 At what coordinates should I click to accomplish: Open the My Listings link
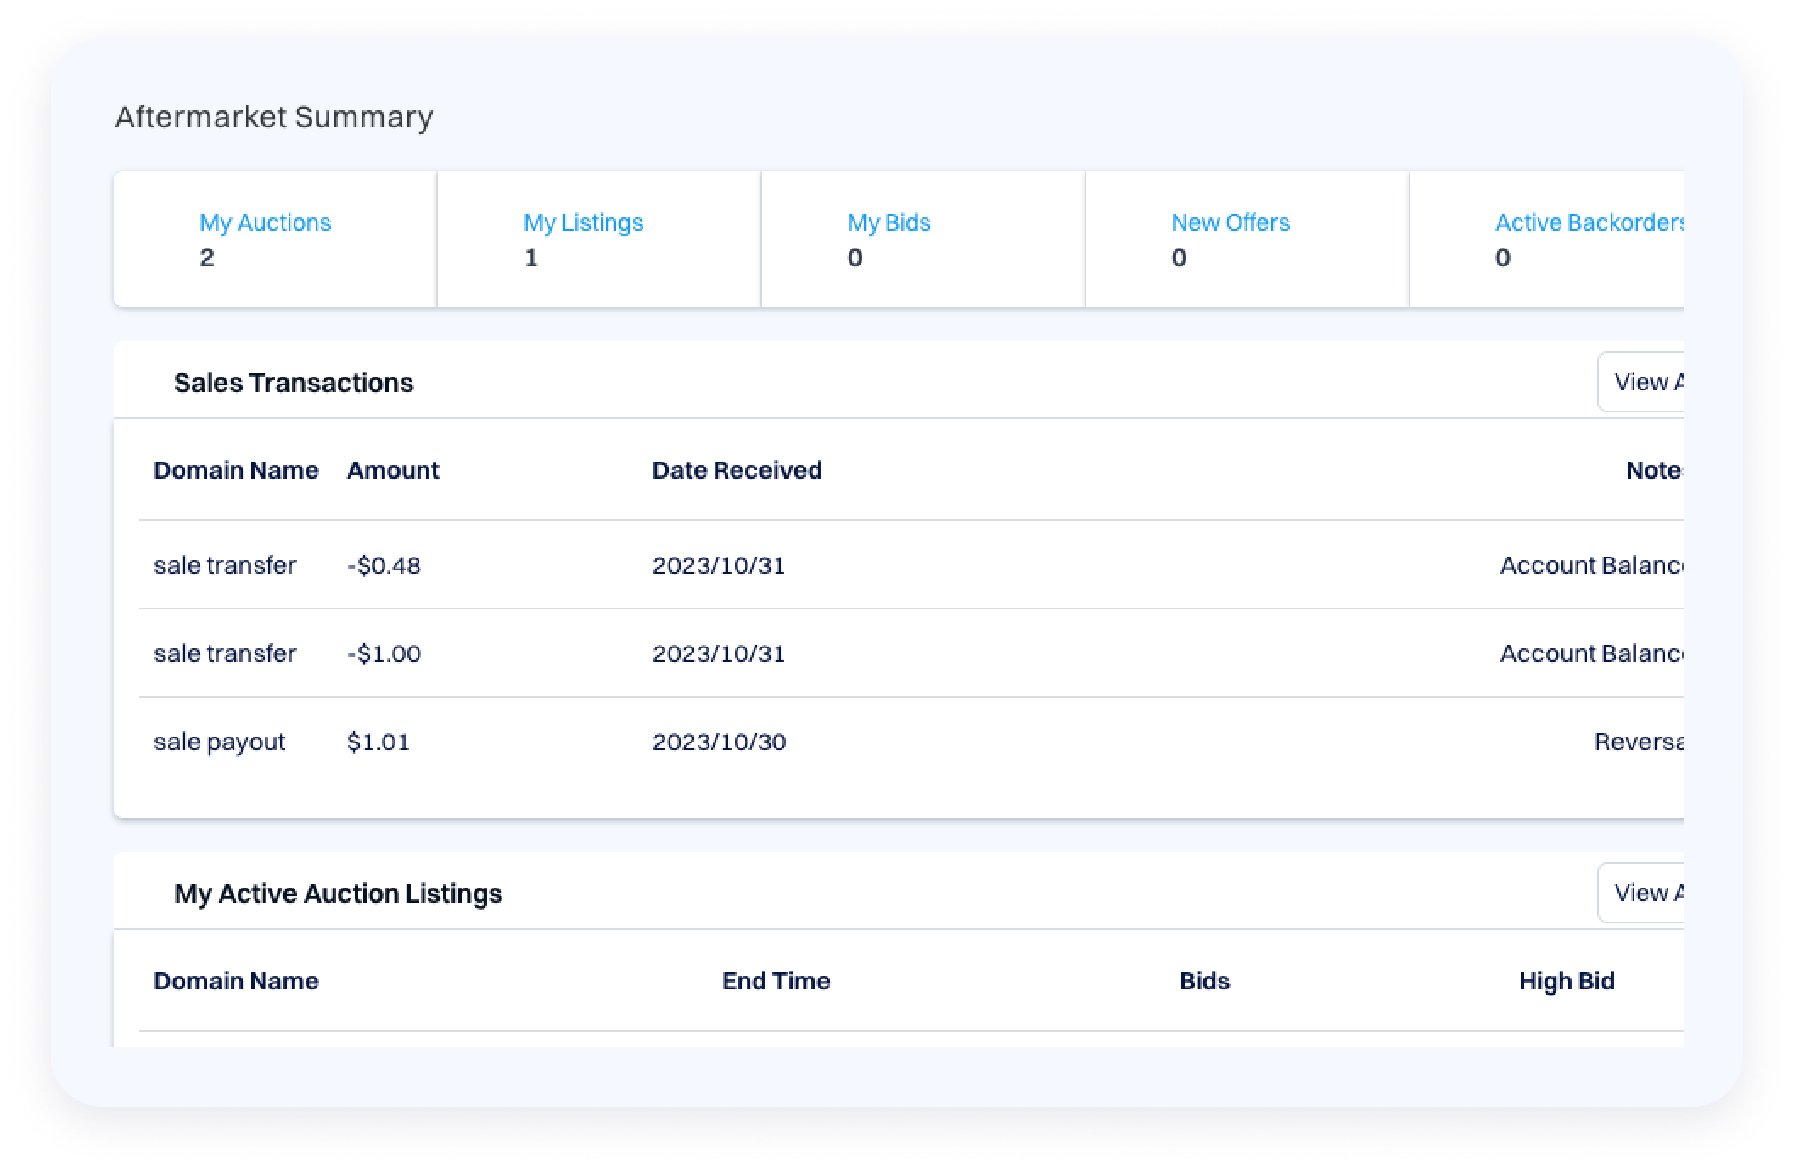coord(583,222)
